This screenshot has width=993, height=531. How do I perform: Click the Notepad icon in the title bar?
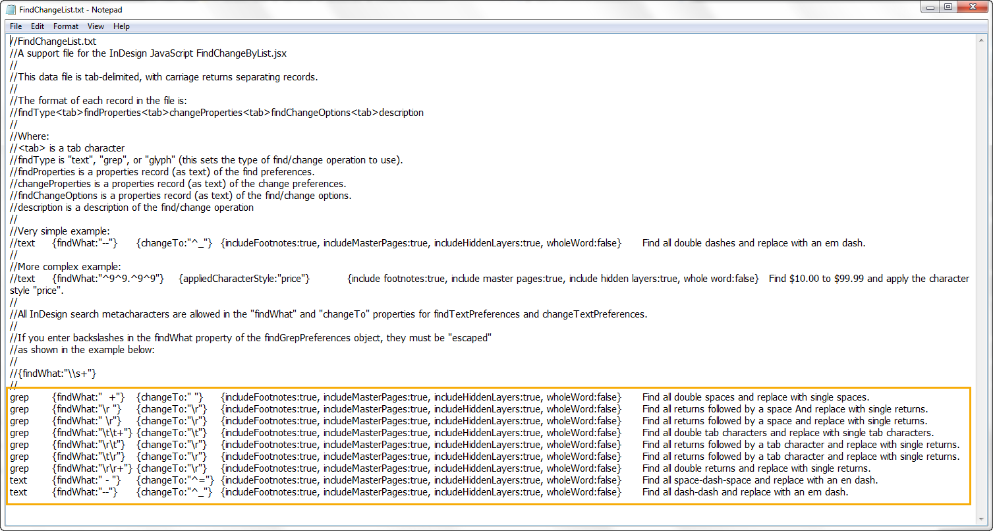pos(11,10)
